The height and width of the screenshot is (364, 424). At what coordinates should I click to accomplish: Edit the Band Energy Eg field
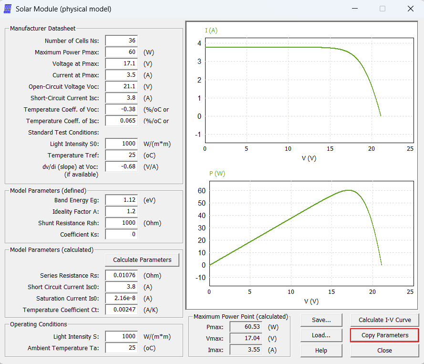pyautogui.click(x=122, y=200)
